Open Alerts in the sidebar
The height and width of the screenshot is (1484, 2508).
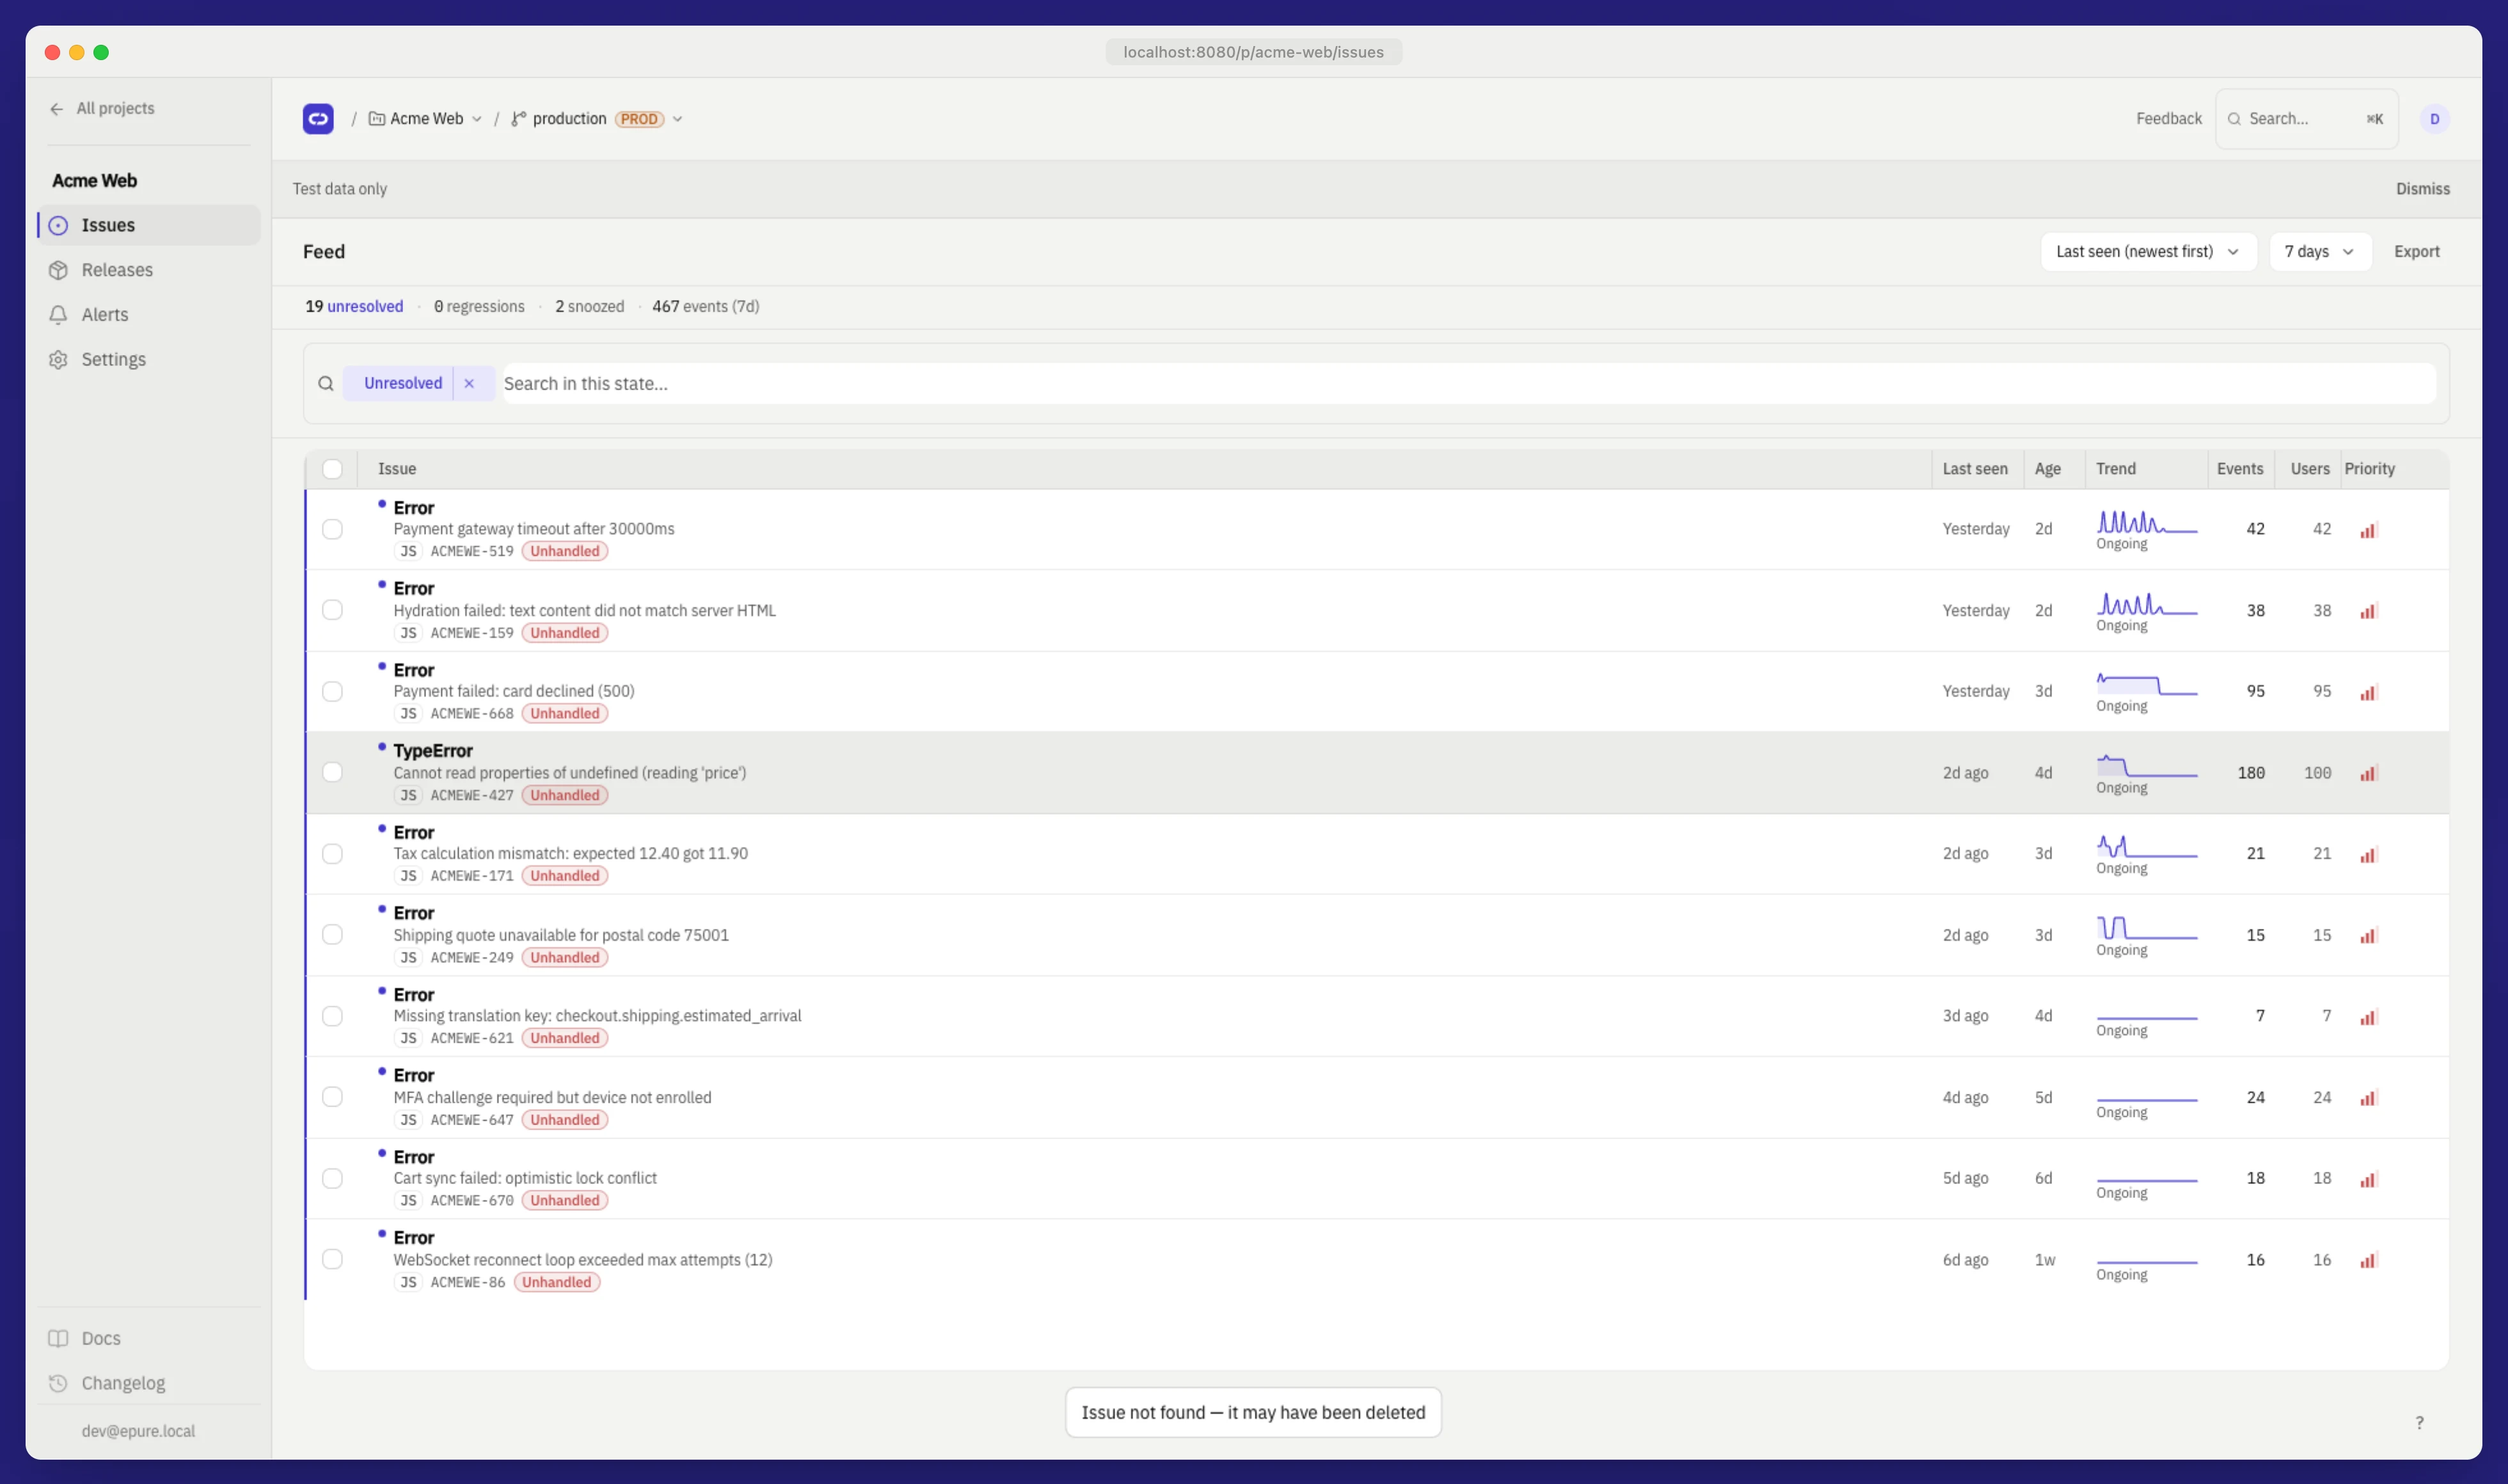[149, 315]
